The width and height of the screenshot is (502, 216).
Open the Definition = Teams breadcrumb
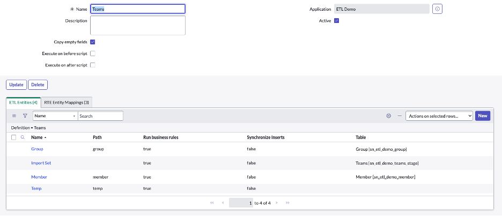28,128
